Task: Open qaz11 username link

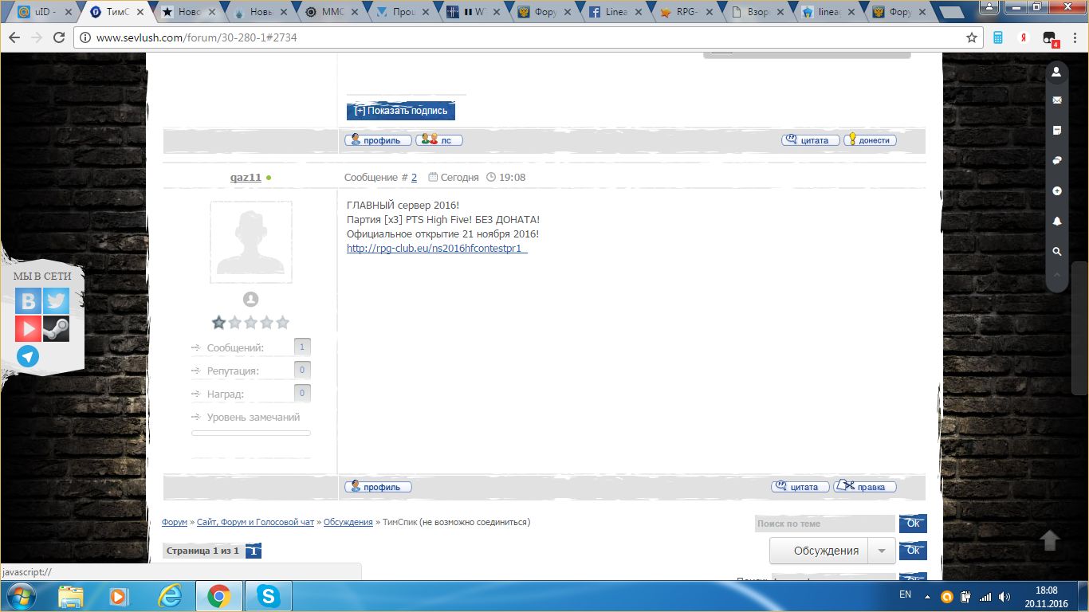Action: tap(246, 177)
